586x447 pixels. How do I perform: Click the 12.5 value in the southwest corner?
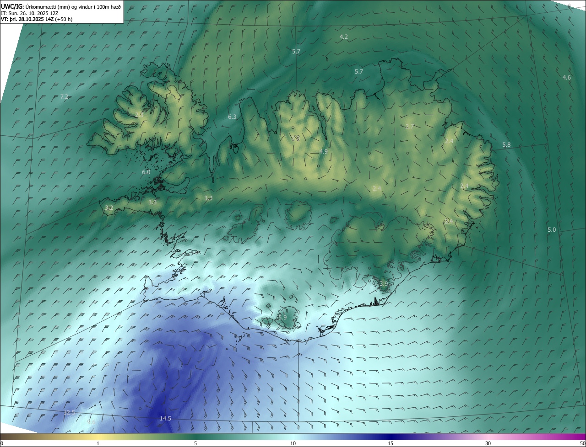(69, 413)
